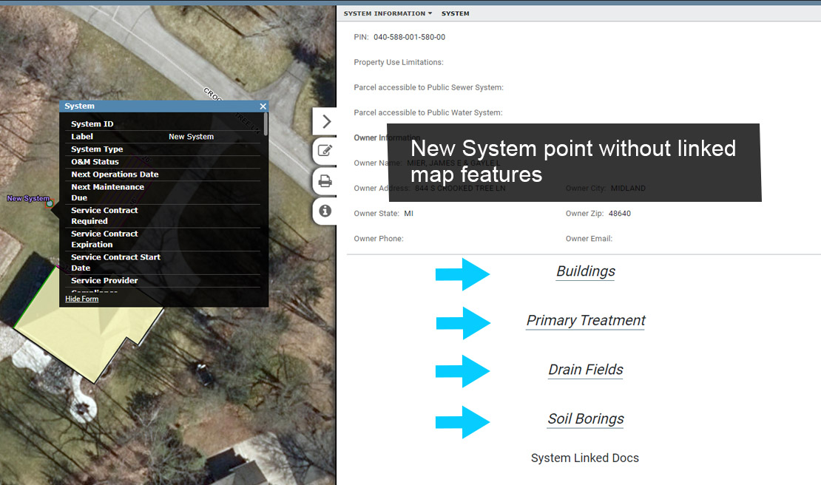Click the Label field showing New System
Image resolution: width=821 pixels, height=485 pixels.
tap(191, 137)
